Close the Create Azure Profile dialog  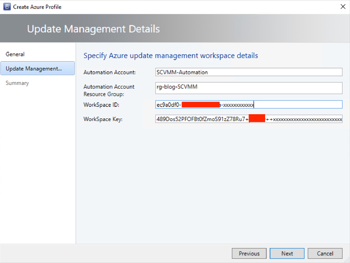tap(341, 7)
